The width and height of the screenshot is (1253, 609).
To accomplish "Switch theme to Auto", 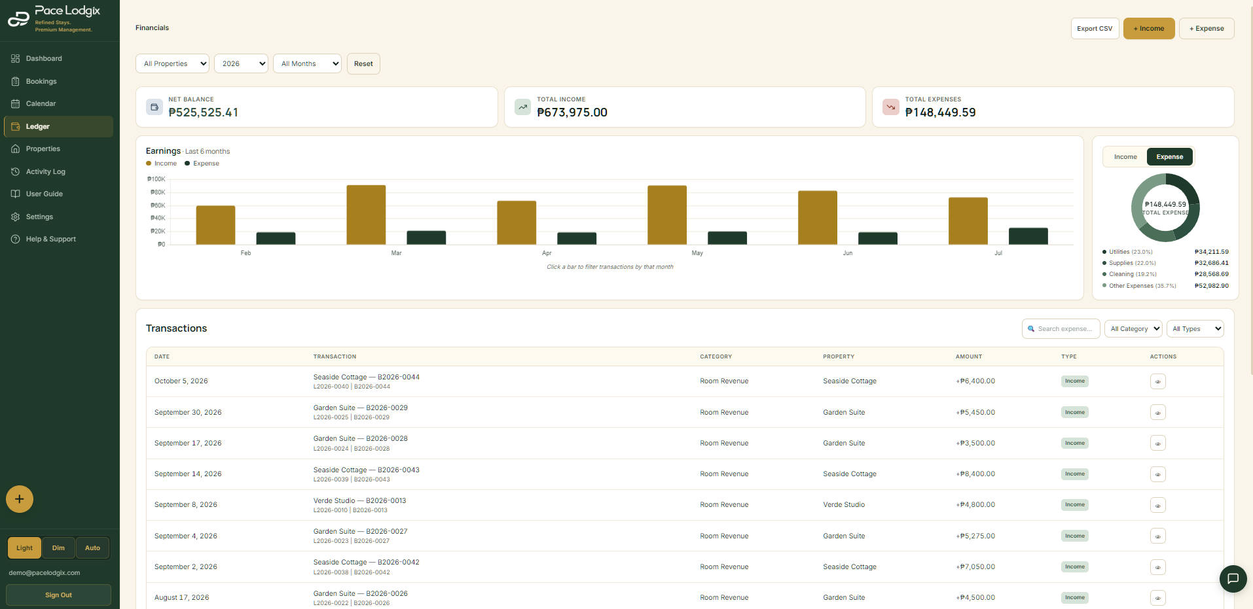I will pos(93,548).
